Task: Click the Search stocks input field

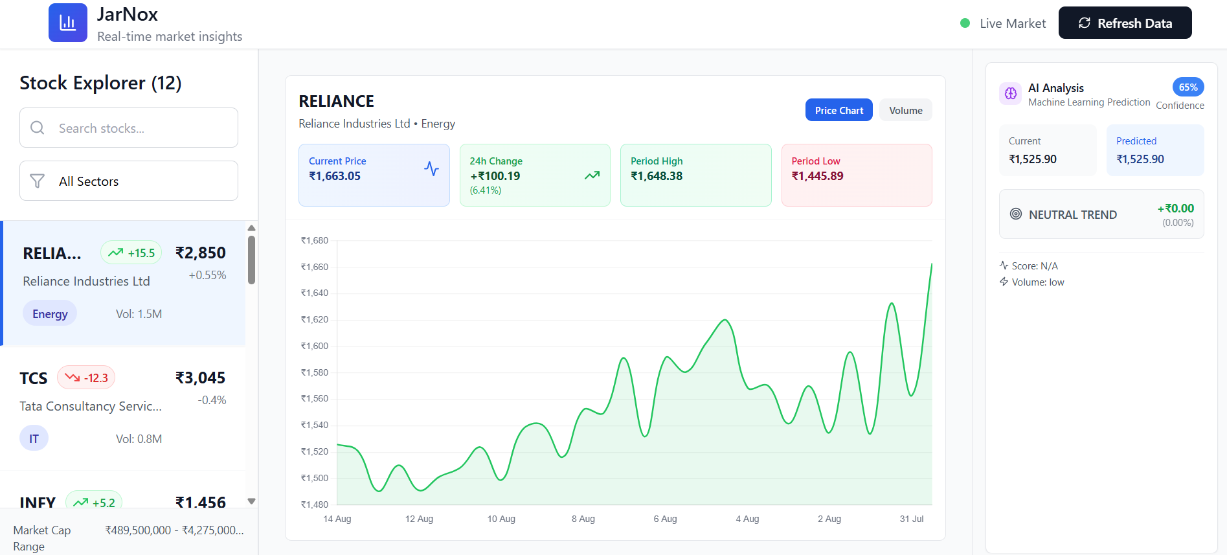Action: click(x=129, y=128)
